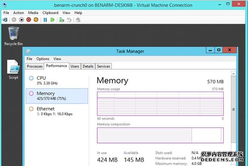This screenshot has width=248, height=166.
Task: Click the Start VM toolbar icon
Action: 14,20
